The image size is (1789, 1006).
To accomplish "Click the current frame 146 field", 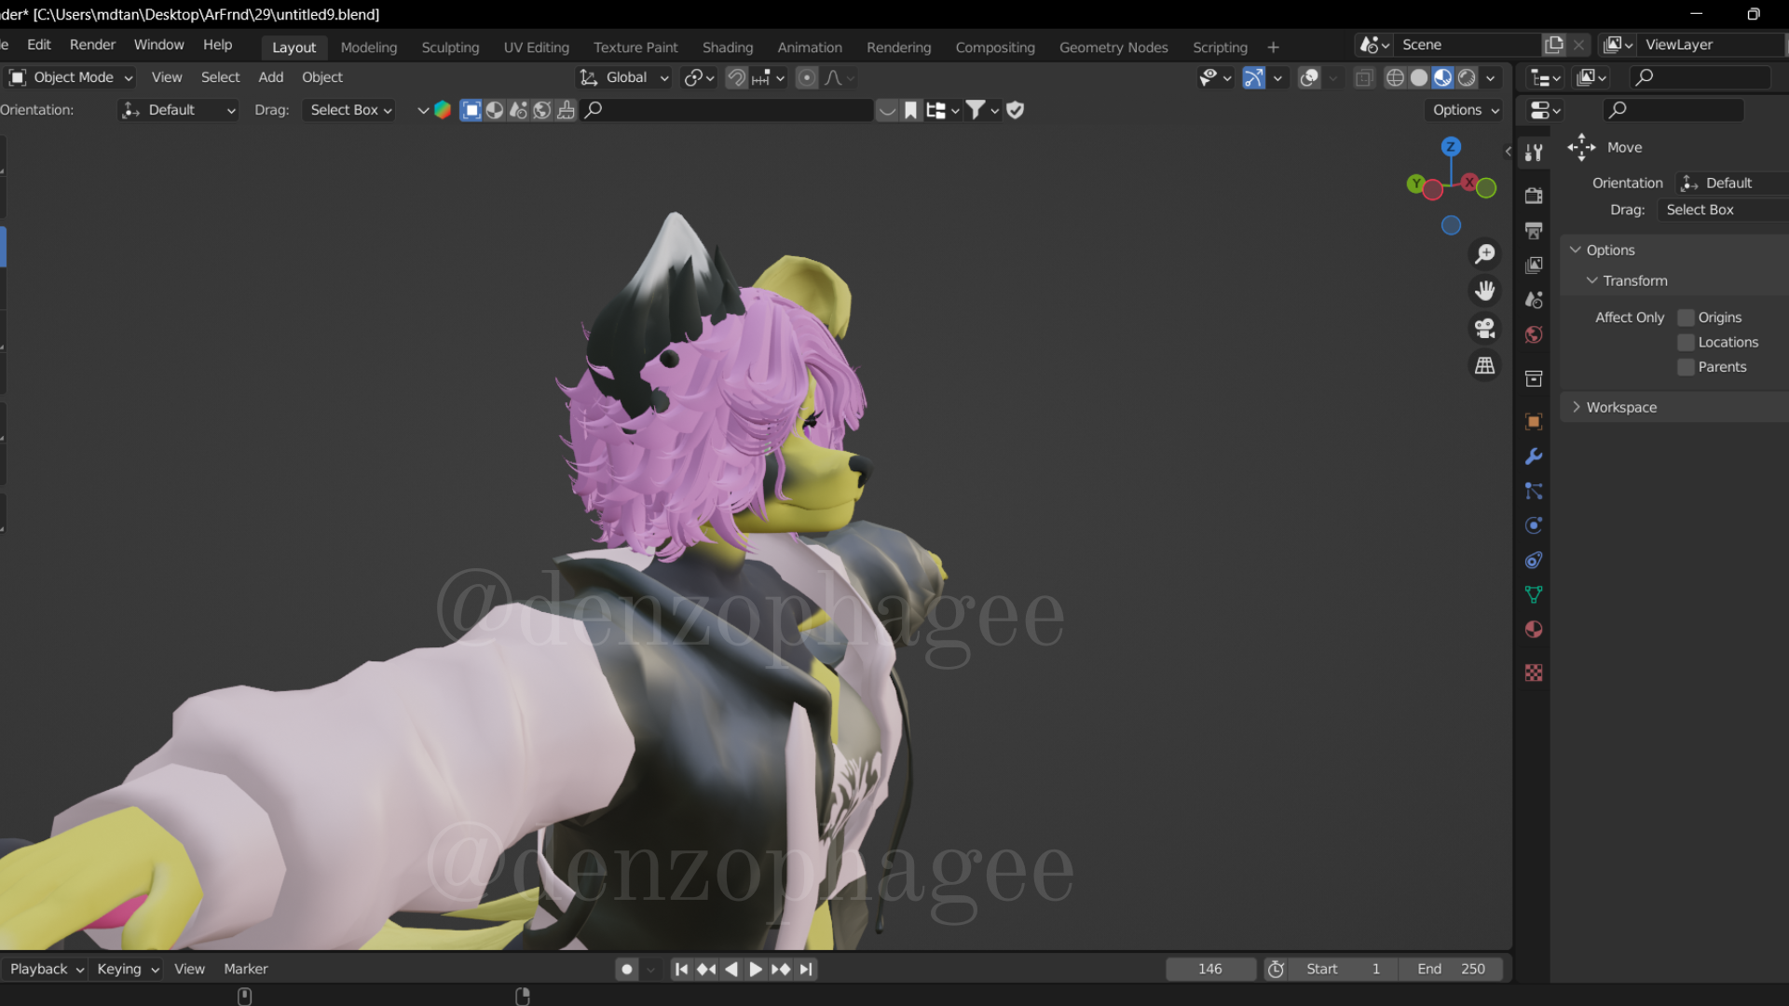I will (1209, 969).
